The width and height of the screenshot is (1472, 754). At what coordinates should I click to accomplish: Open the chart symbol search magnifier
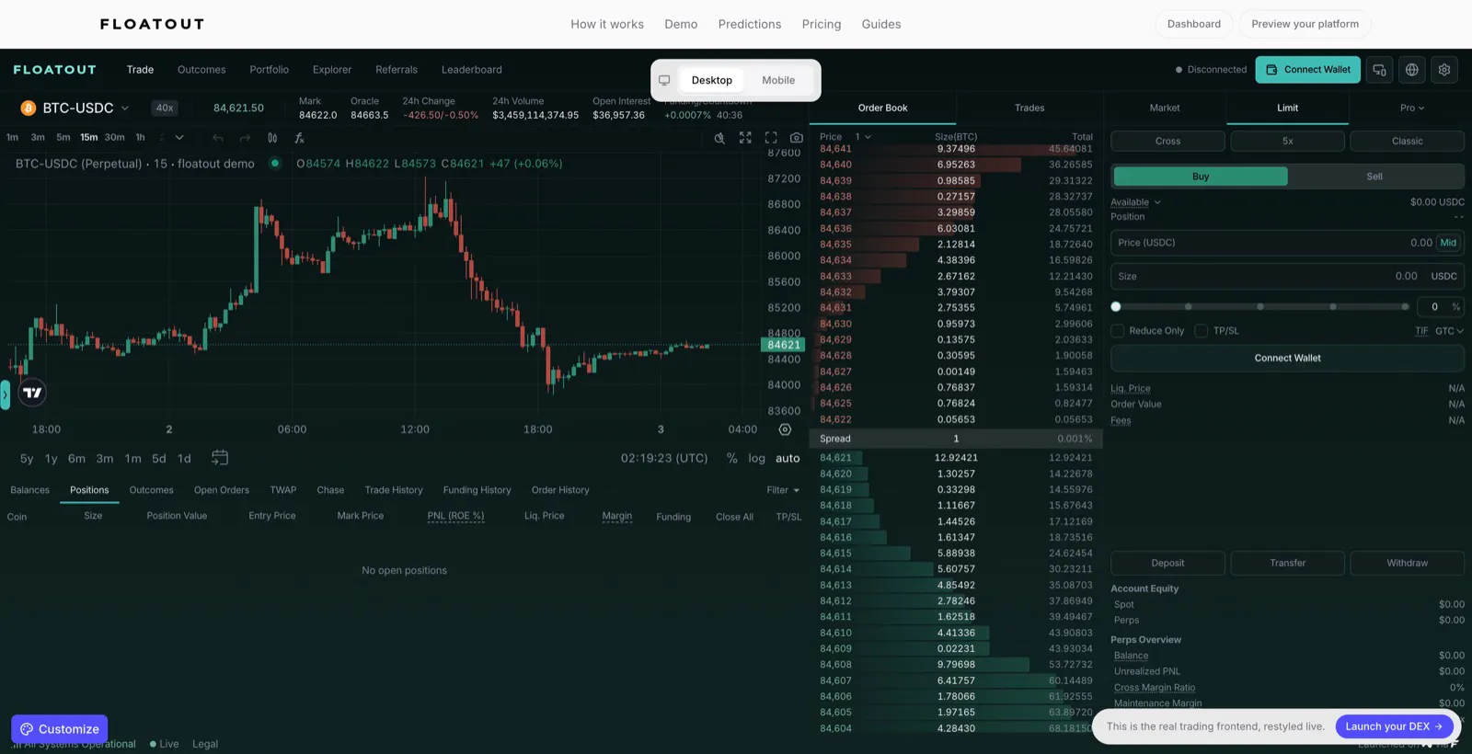click(x=719, y=138)
